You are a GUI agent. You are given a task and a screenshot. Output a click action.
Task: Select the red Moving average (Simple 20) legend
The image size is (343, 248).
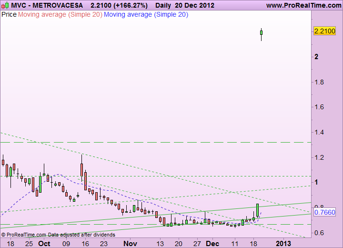pos(60,14)
